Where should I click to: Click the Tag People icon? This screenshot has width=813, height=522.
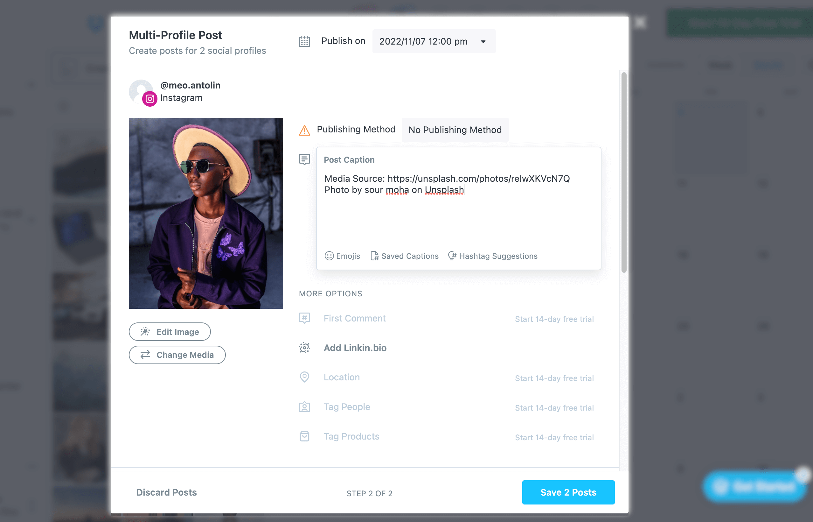click(304, 406)
